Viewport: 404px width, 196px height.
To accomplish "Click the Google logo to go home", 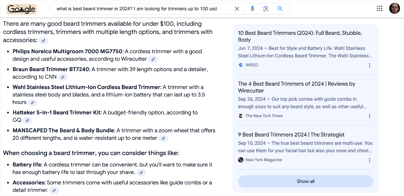I will point(21,9).
